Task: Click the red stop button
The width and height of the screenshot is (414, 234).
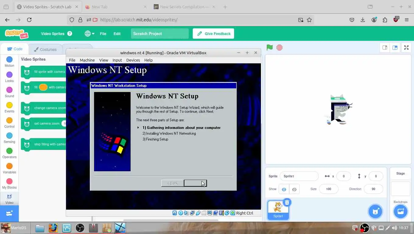Action: coord(279,48)
